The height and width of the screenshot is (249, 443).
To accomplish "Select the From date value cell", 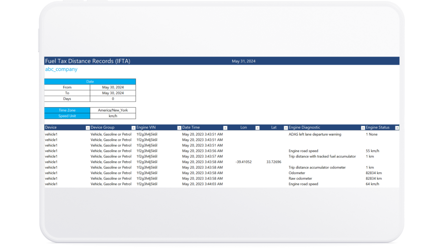I will coord(113,87).
